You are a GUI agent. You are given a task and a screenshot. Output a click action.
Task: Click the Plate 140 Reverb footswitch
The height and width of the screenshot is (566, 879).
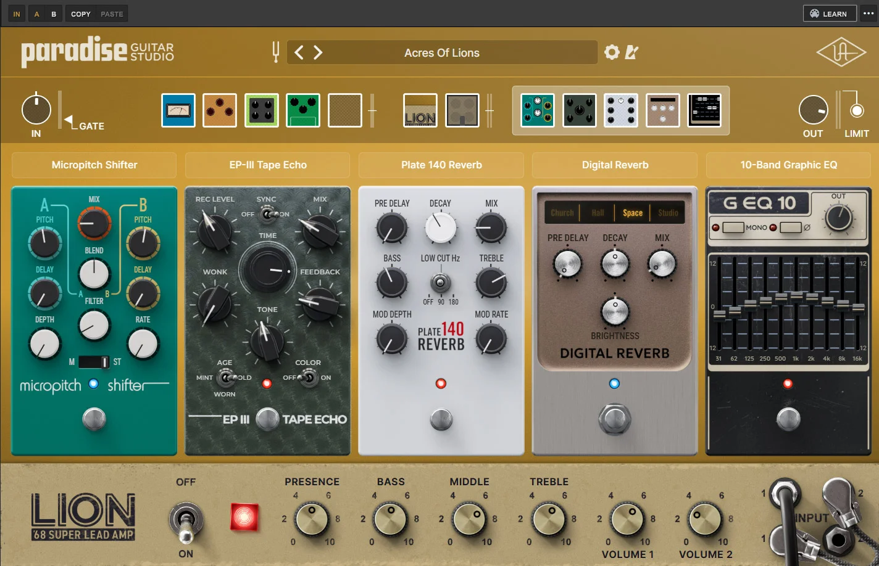pyautogui.click(x=441, y=420)
